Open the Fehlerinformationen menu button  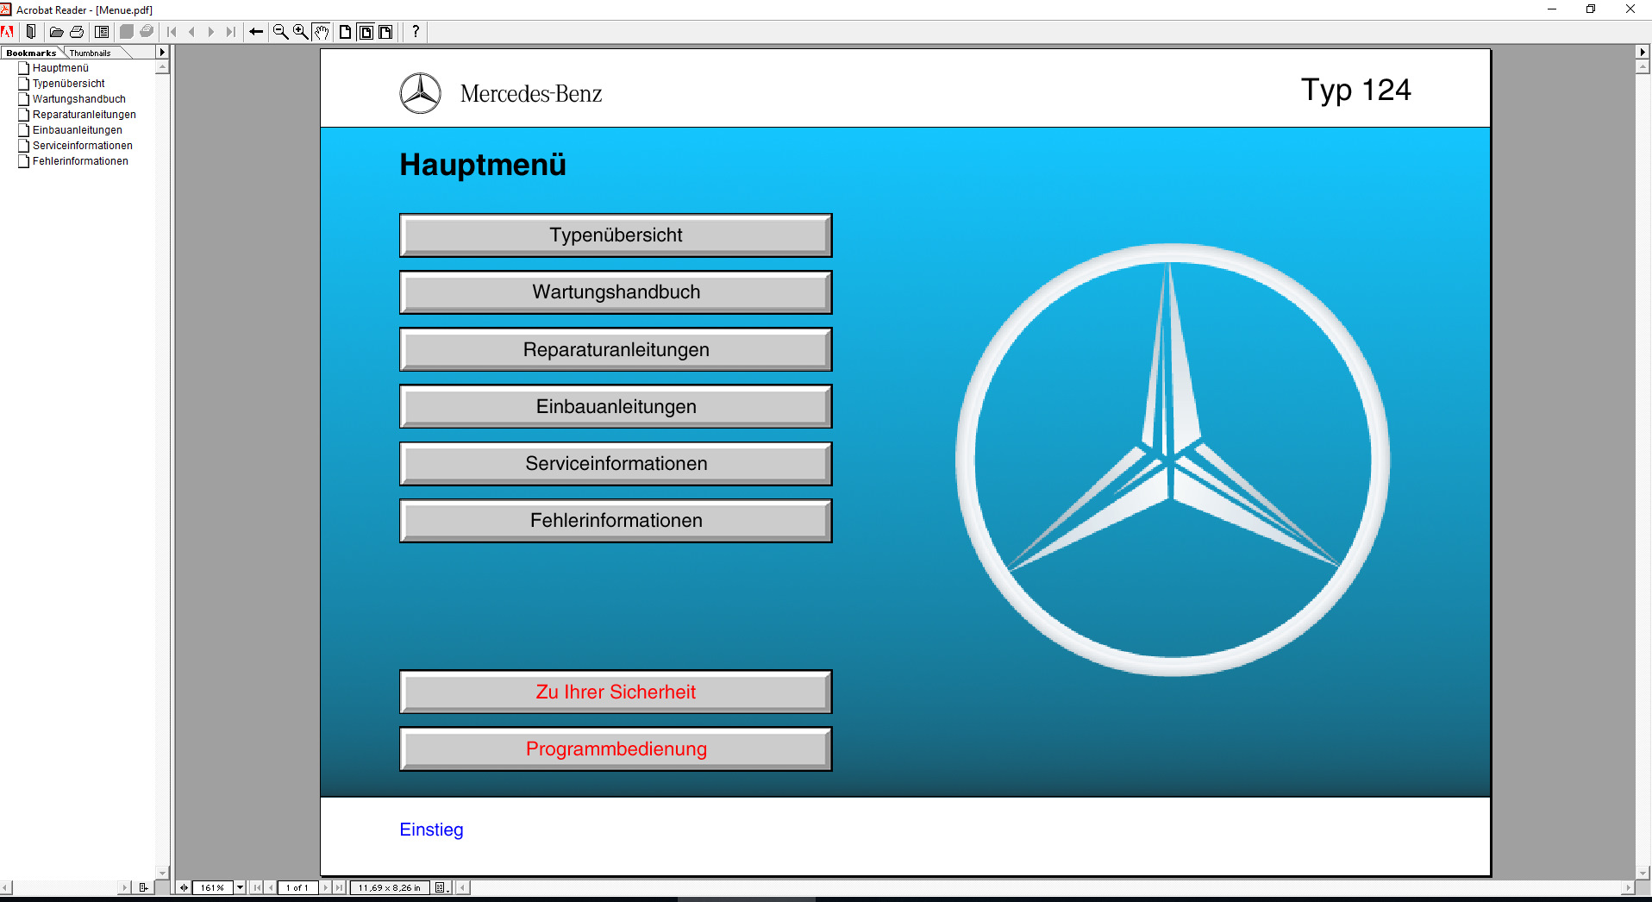coord(616,521)
